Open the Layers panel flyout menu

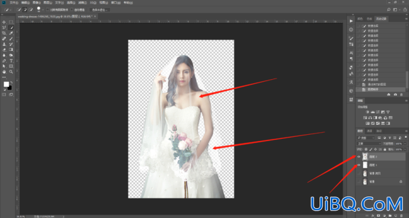406,131
